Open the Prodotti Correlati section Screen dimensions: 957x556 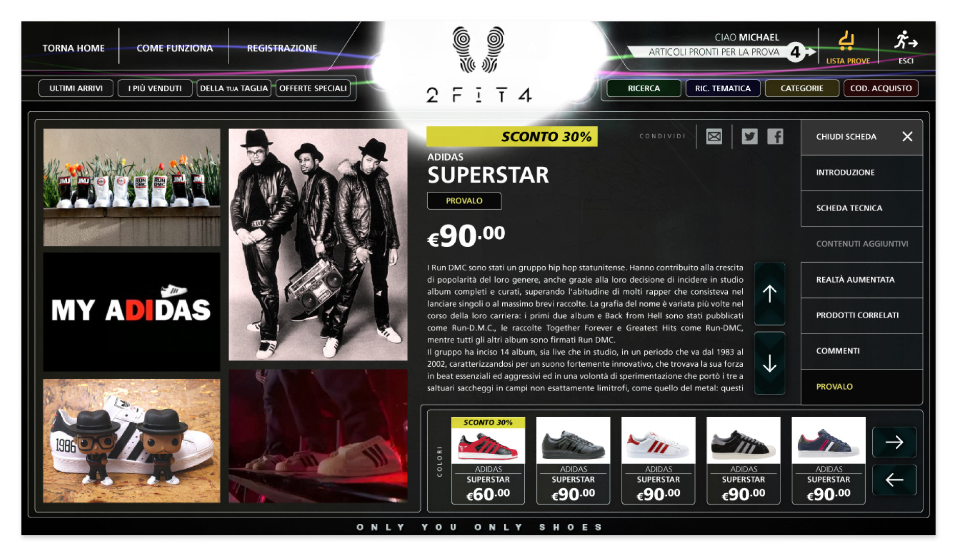[x=862, y=316]
